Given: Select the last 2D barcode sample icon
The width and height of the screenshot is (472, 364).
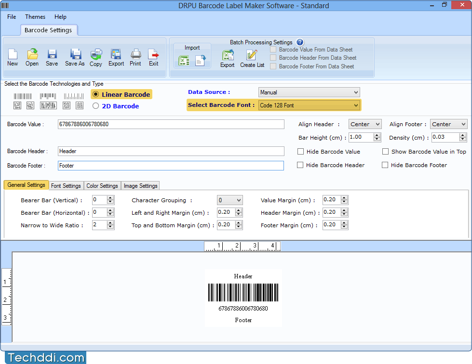Looking at the screenshot, I should click(80, 105).
